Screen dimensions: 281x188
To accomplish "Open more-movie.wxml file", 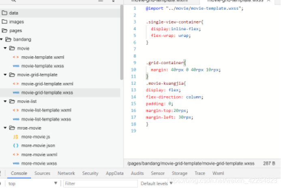I will point(39,154).
